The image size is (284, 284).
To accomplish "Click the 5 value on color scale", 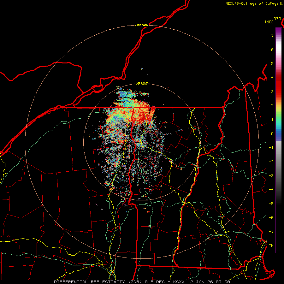I will [272, 63].
